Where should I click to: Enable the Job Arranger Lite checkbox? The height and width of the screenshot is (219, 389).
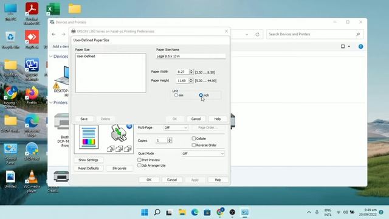click(x=139, y=165)
